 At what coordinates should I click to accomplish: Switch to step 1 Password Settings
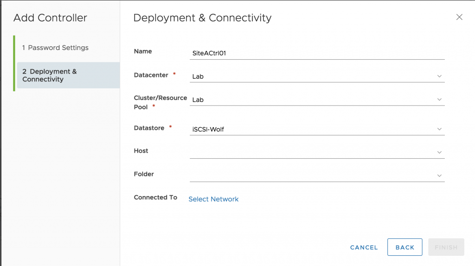(x=55, y=48)
